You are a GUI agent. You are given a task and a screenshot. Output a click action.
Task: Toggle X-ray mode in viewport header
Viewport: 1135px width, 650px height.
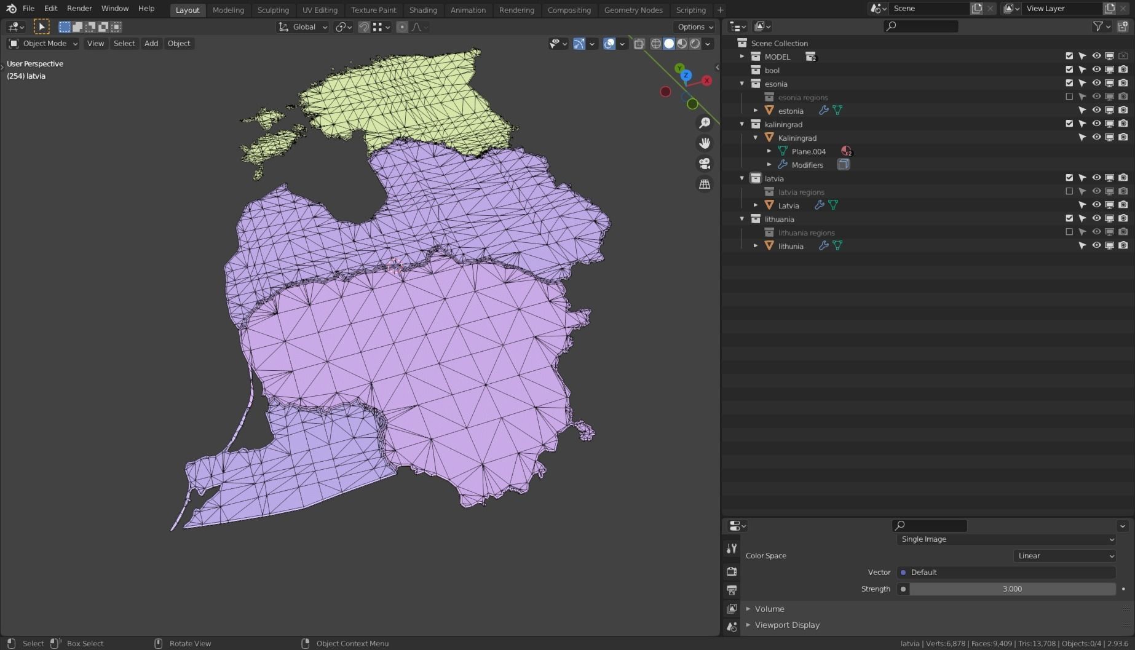point(639,44)
